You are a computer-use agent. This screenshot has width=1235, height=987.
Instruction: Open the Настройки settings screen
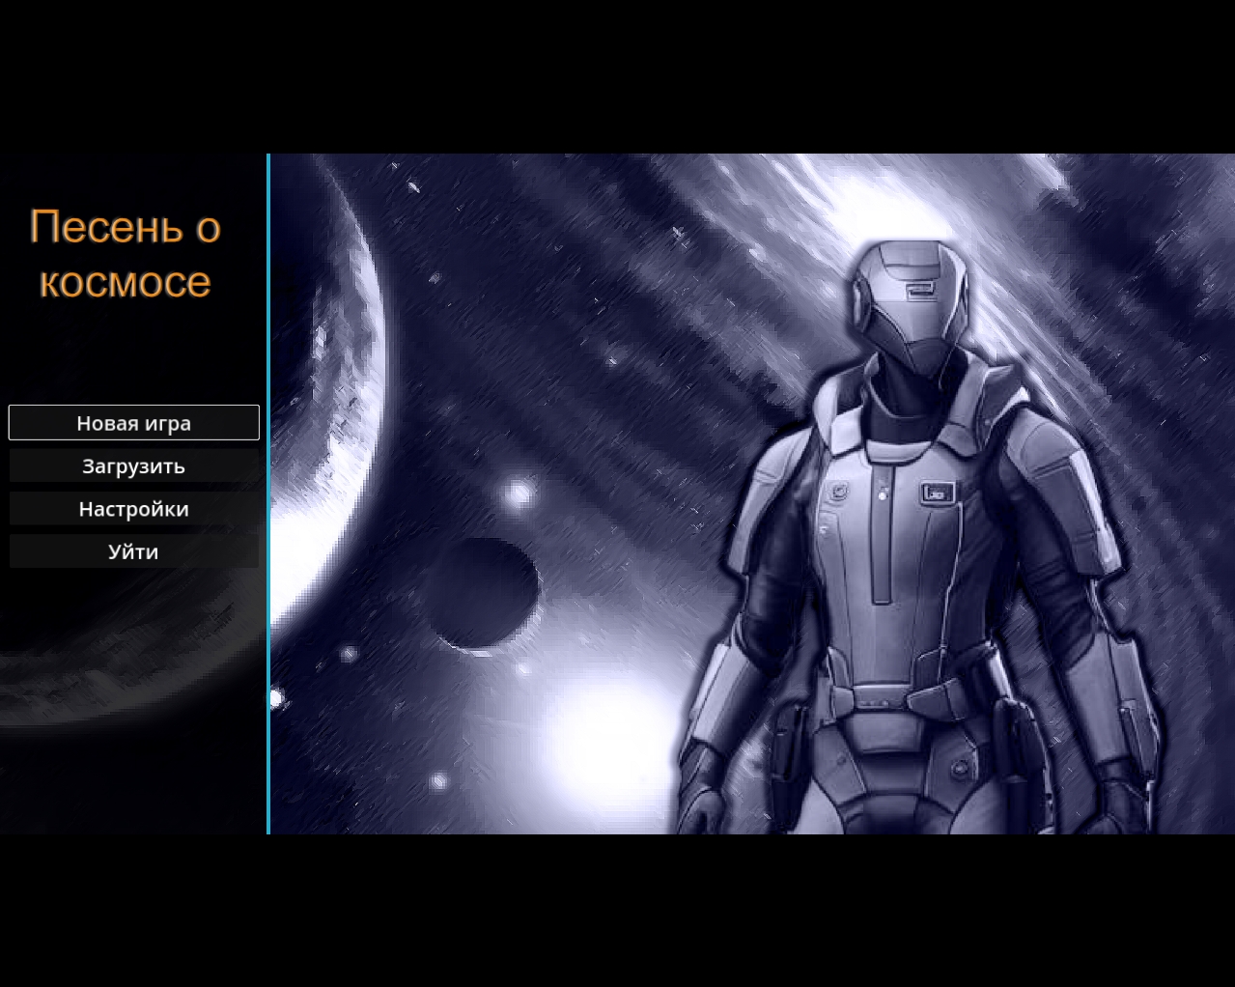pyautogui.click(x=134, y=509)
